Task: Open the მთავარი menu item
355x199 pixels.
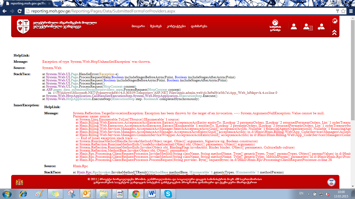Action: click(x=138, y=26)
